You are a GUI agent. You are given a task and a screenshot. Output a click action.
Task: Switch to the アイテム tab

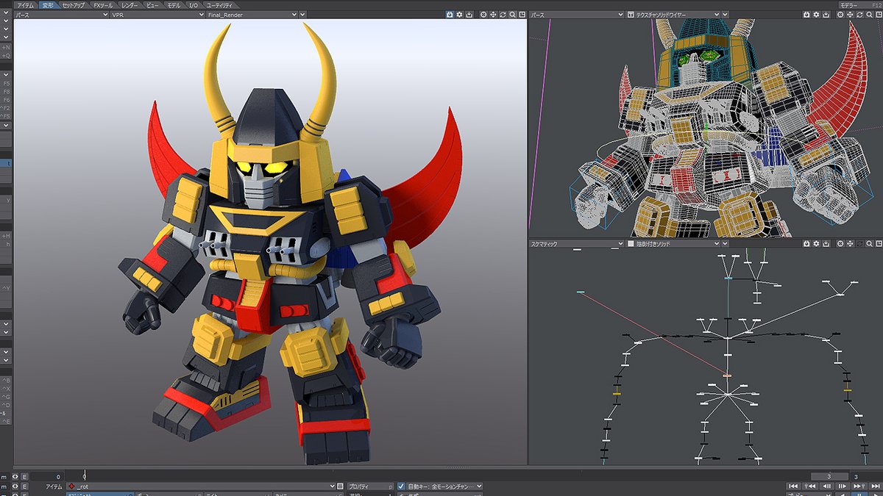point(25,5)
